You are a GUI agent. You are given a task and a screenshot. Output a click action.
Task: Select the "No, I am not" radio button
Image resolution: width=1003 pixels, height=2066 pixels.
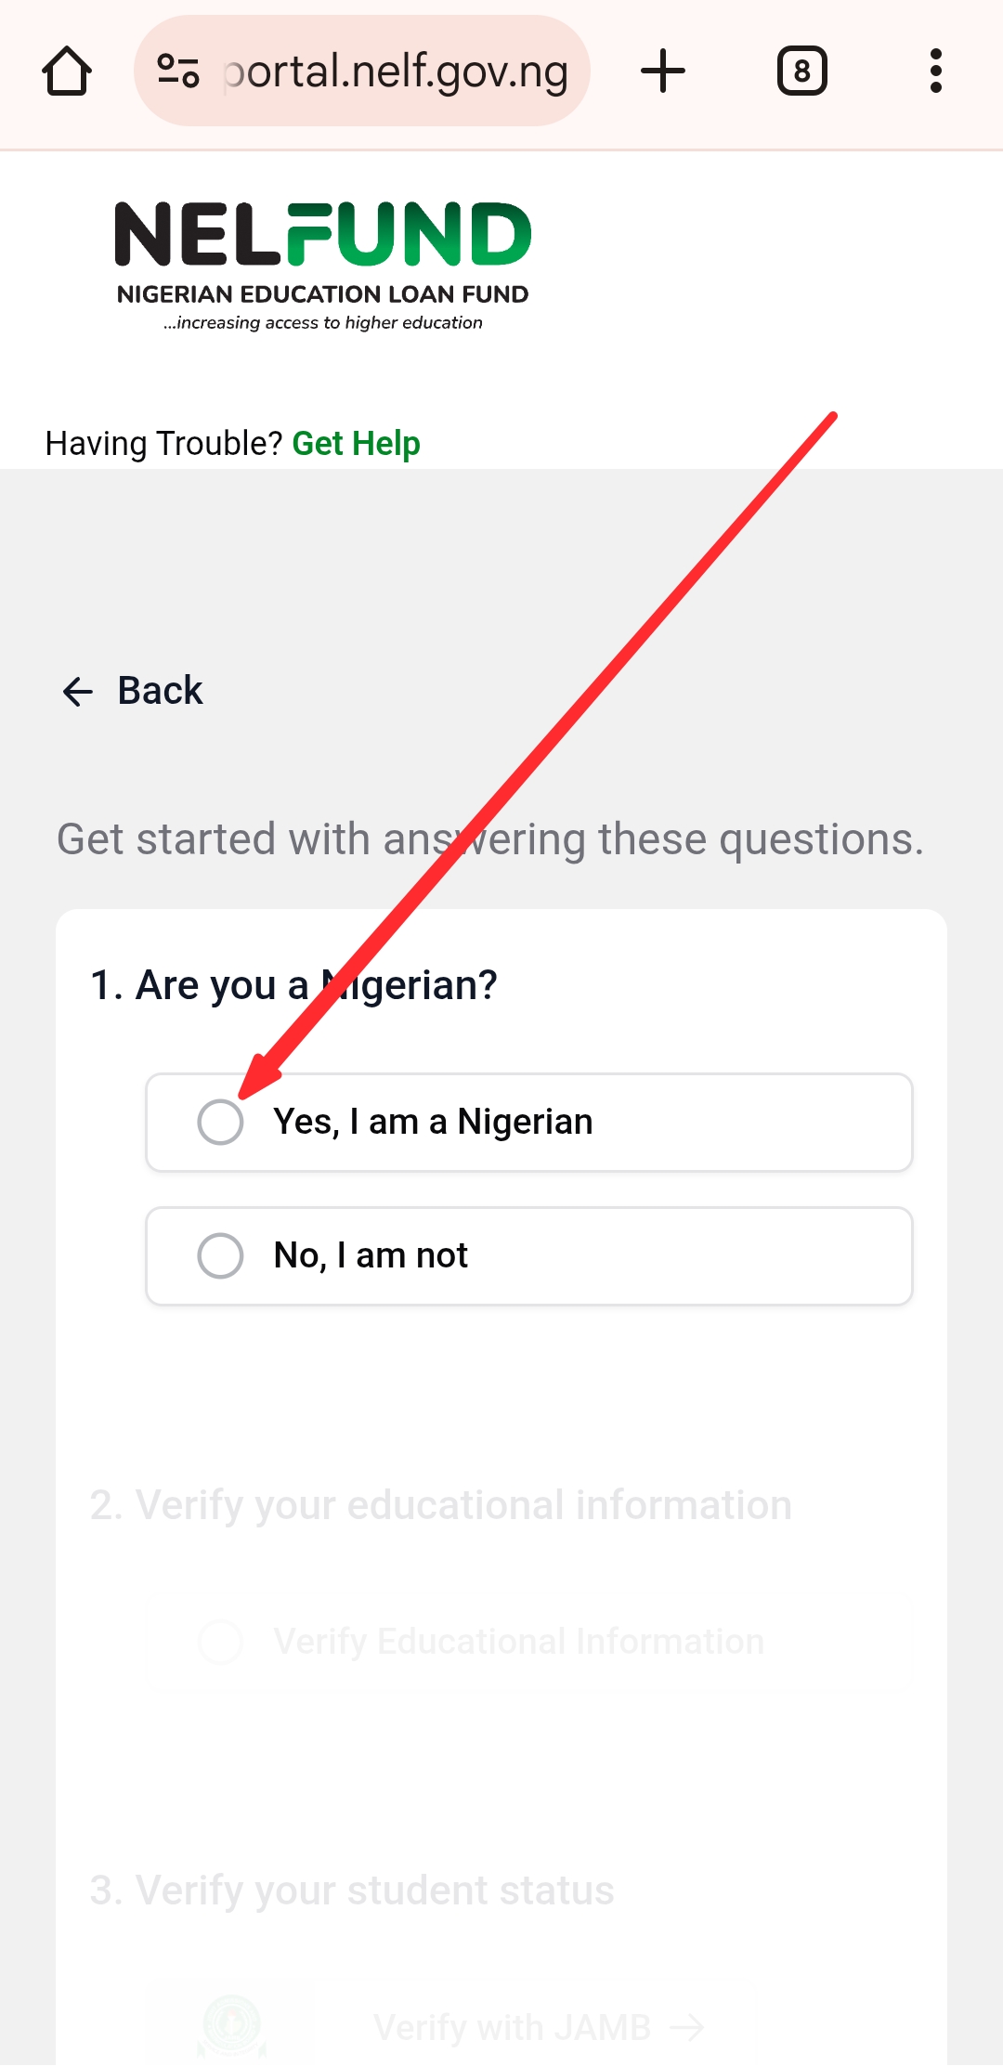[221, 1256]
